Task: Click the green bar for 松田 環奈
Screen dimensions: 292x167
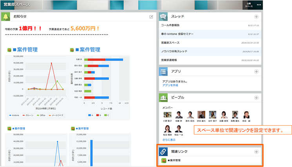Action: click(88, 91)
